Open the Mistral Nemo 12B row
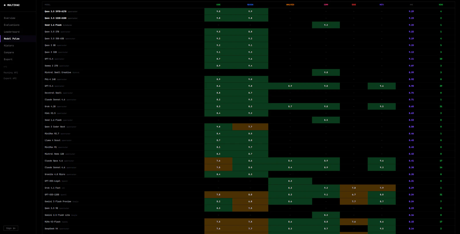This screenshot has height=234, width=460. [248, 154]
